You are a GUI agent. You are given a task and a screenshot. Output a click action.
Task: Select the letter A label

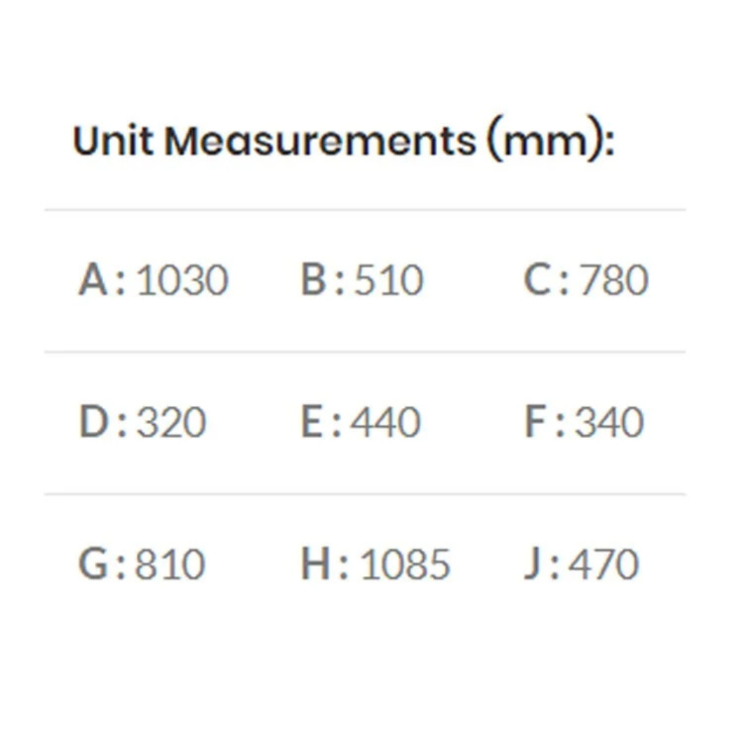(x=93, y=280)
